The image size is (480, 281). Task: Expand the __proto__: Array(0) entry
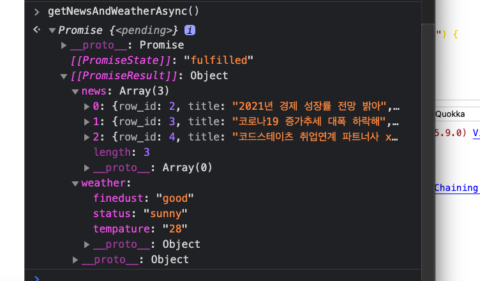87,167
